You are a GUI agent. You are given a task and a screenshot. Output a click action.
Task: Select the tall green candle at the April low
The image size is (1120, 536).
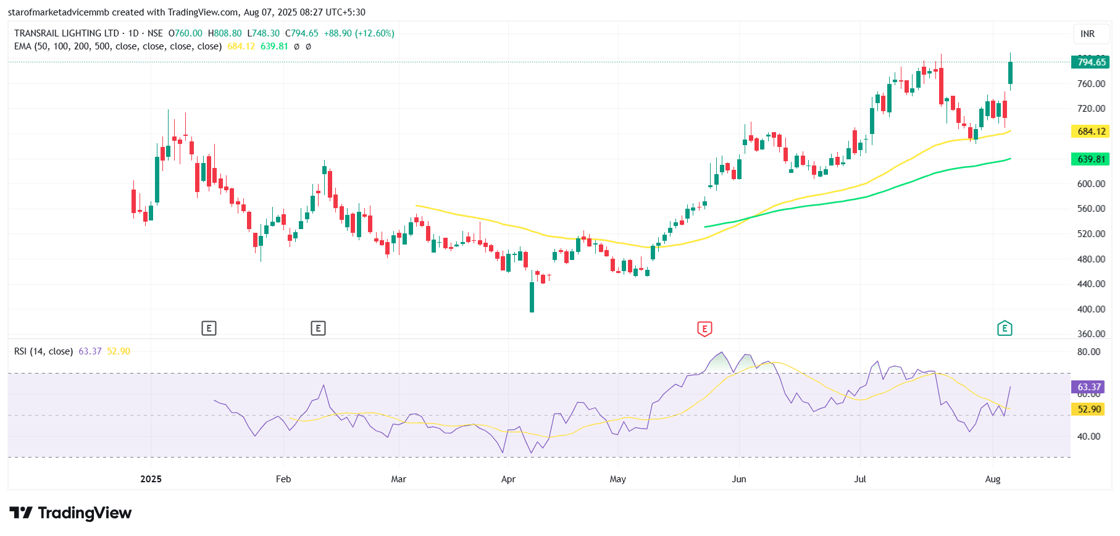click(x=532, y=297)
